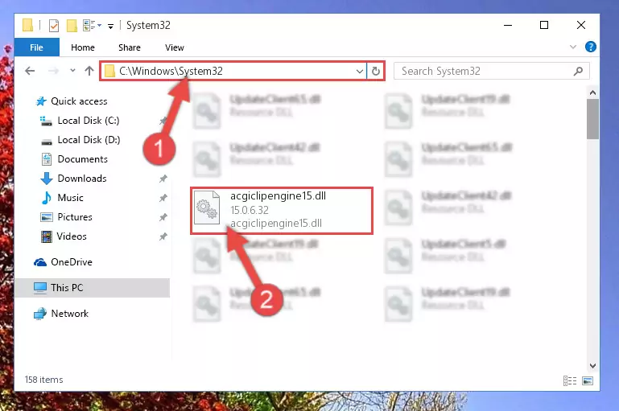Go forward with the Forward arrow
619x411 pixels.
click(53, 71)
